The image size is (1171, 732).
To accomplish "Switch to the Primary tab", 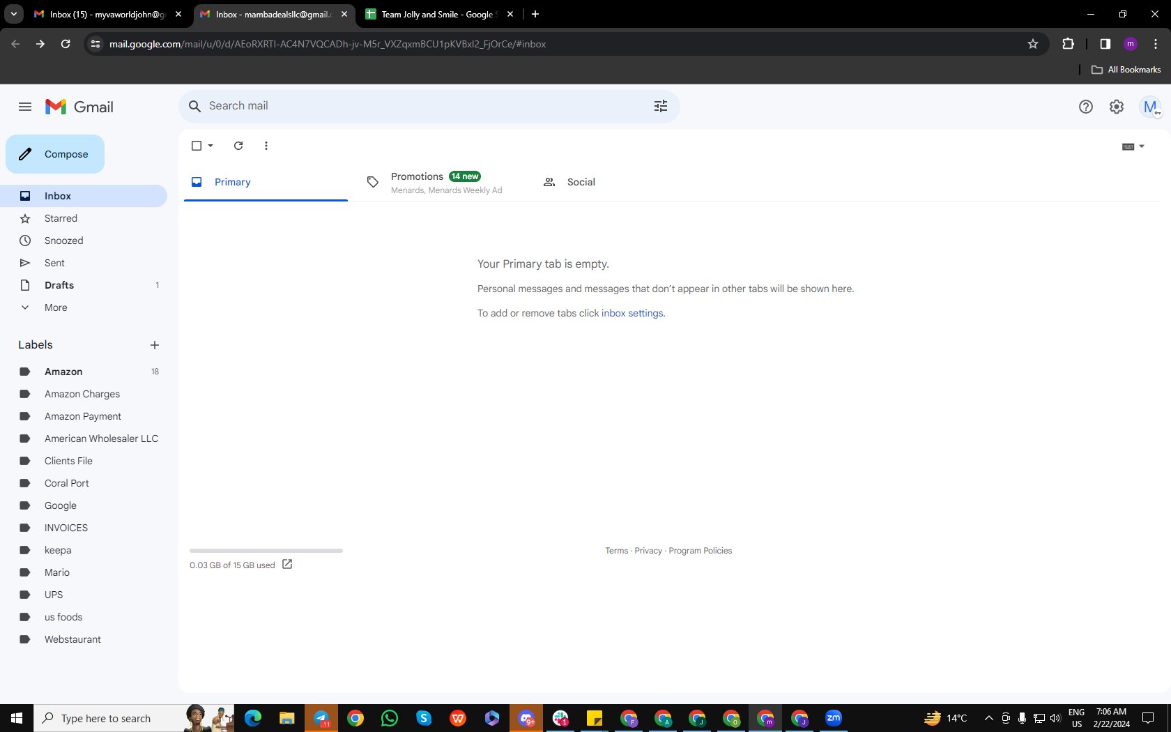I will click(x=266, y=182).
